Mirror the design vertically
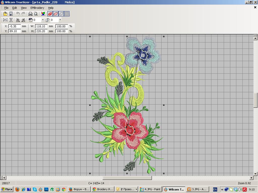 [x=11, y=20]
